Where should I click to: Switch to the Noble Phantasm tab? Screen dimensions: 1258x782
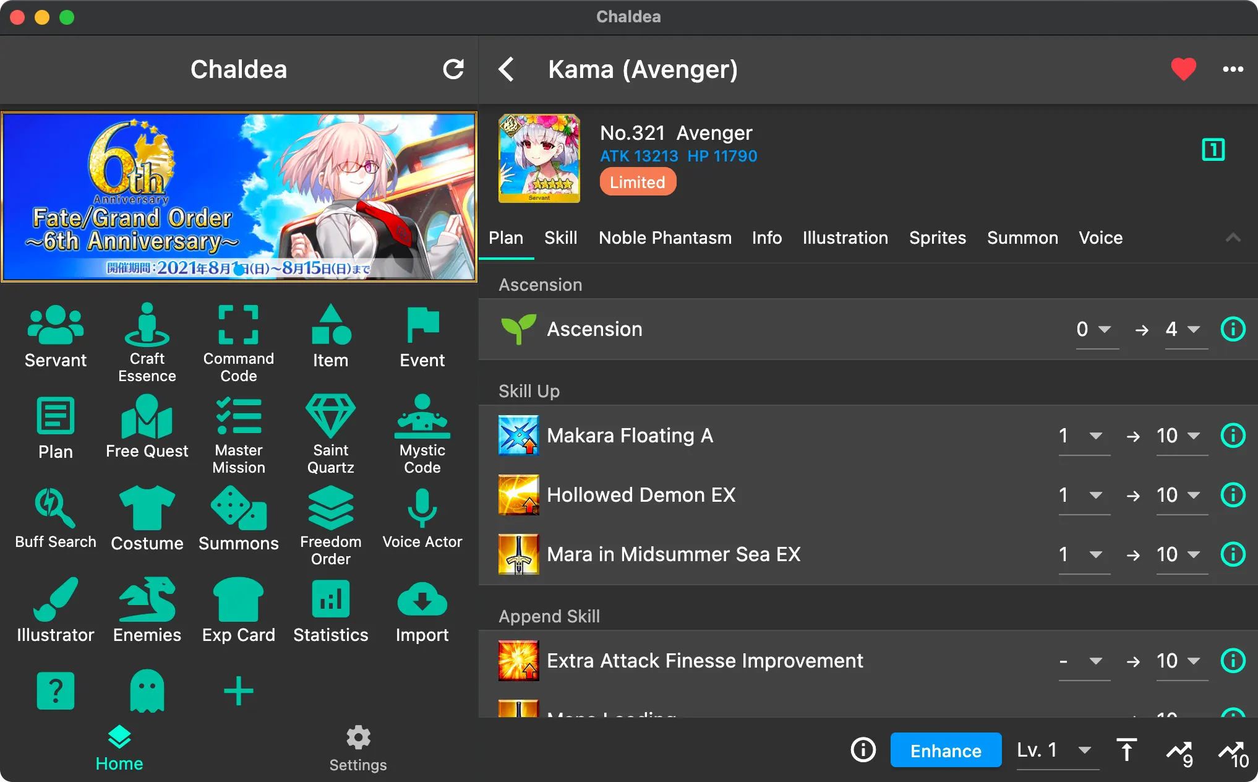tap(665, 238)
